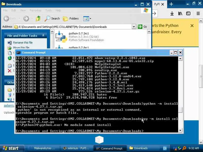The image size is (203, 152).
Task: Click the Forward arrow in Explorer toolbar
Action: (x=26, y=18)
